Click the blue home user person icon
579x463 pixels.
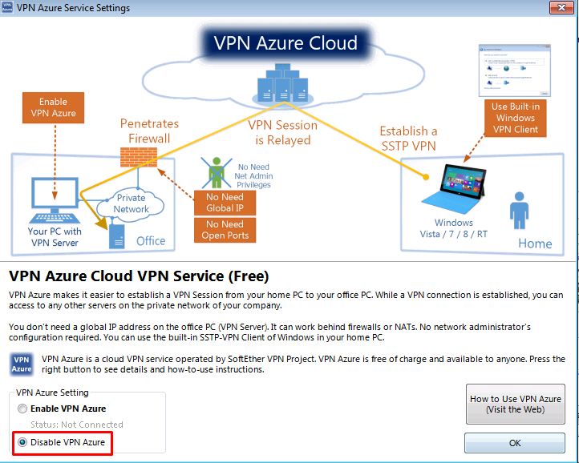[519, 211]
